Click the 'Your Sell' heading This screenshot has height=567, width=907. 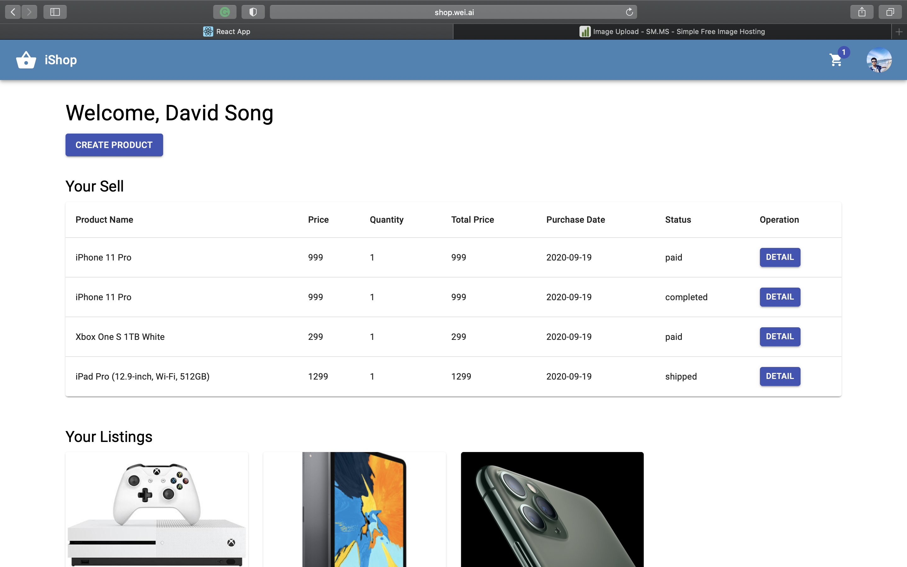tap(94, 186)
